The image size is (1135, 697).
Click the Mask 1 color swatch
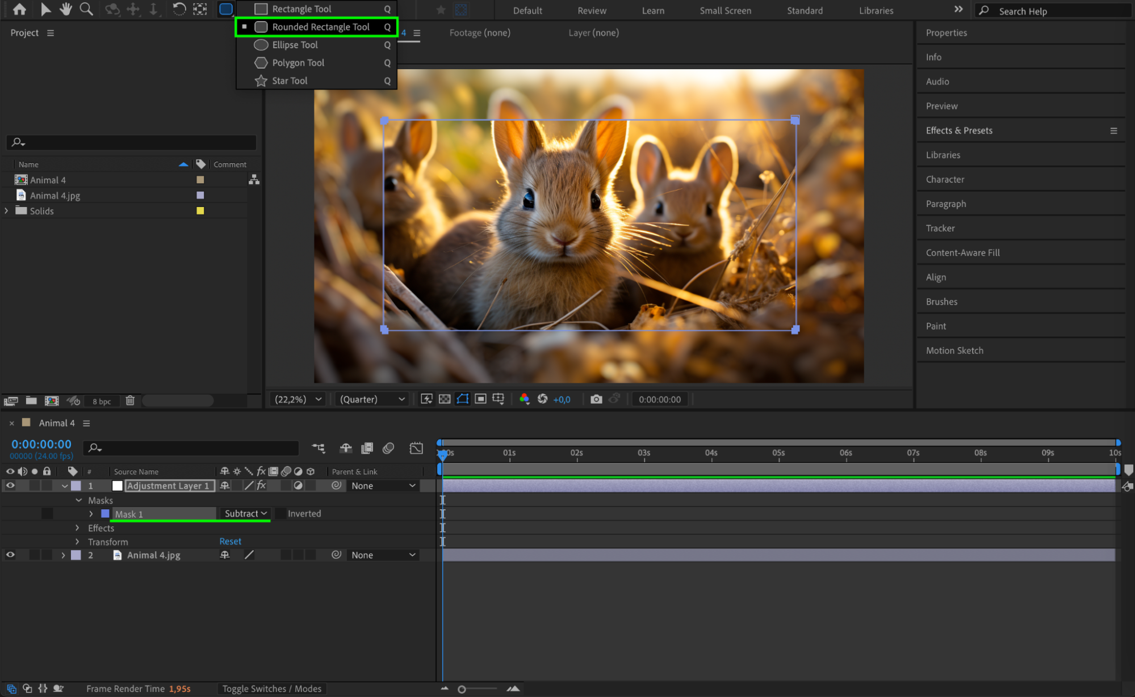[105, 514]
